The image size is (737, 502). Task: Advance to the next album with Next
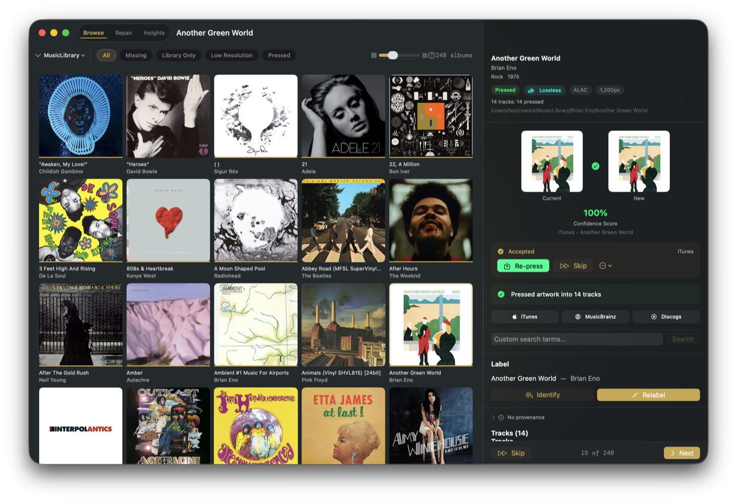pos(681,453)
